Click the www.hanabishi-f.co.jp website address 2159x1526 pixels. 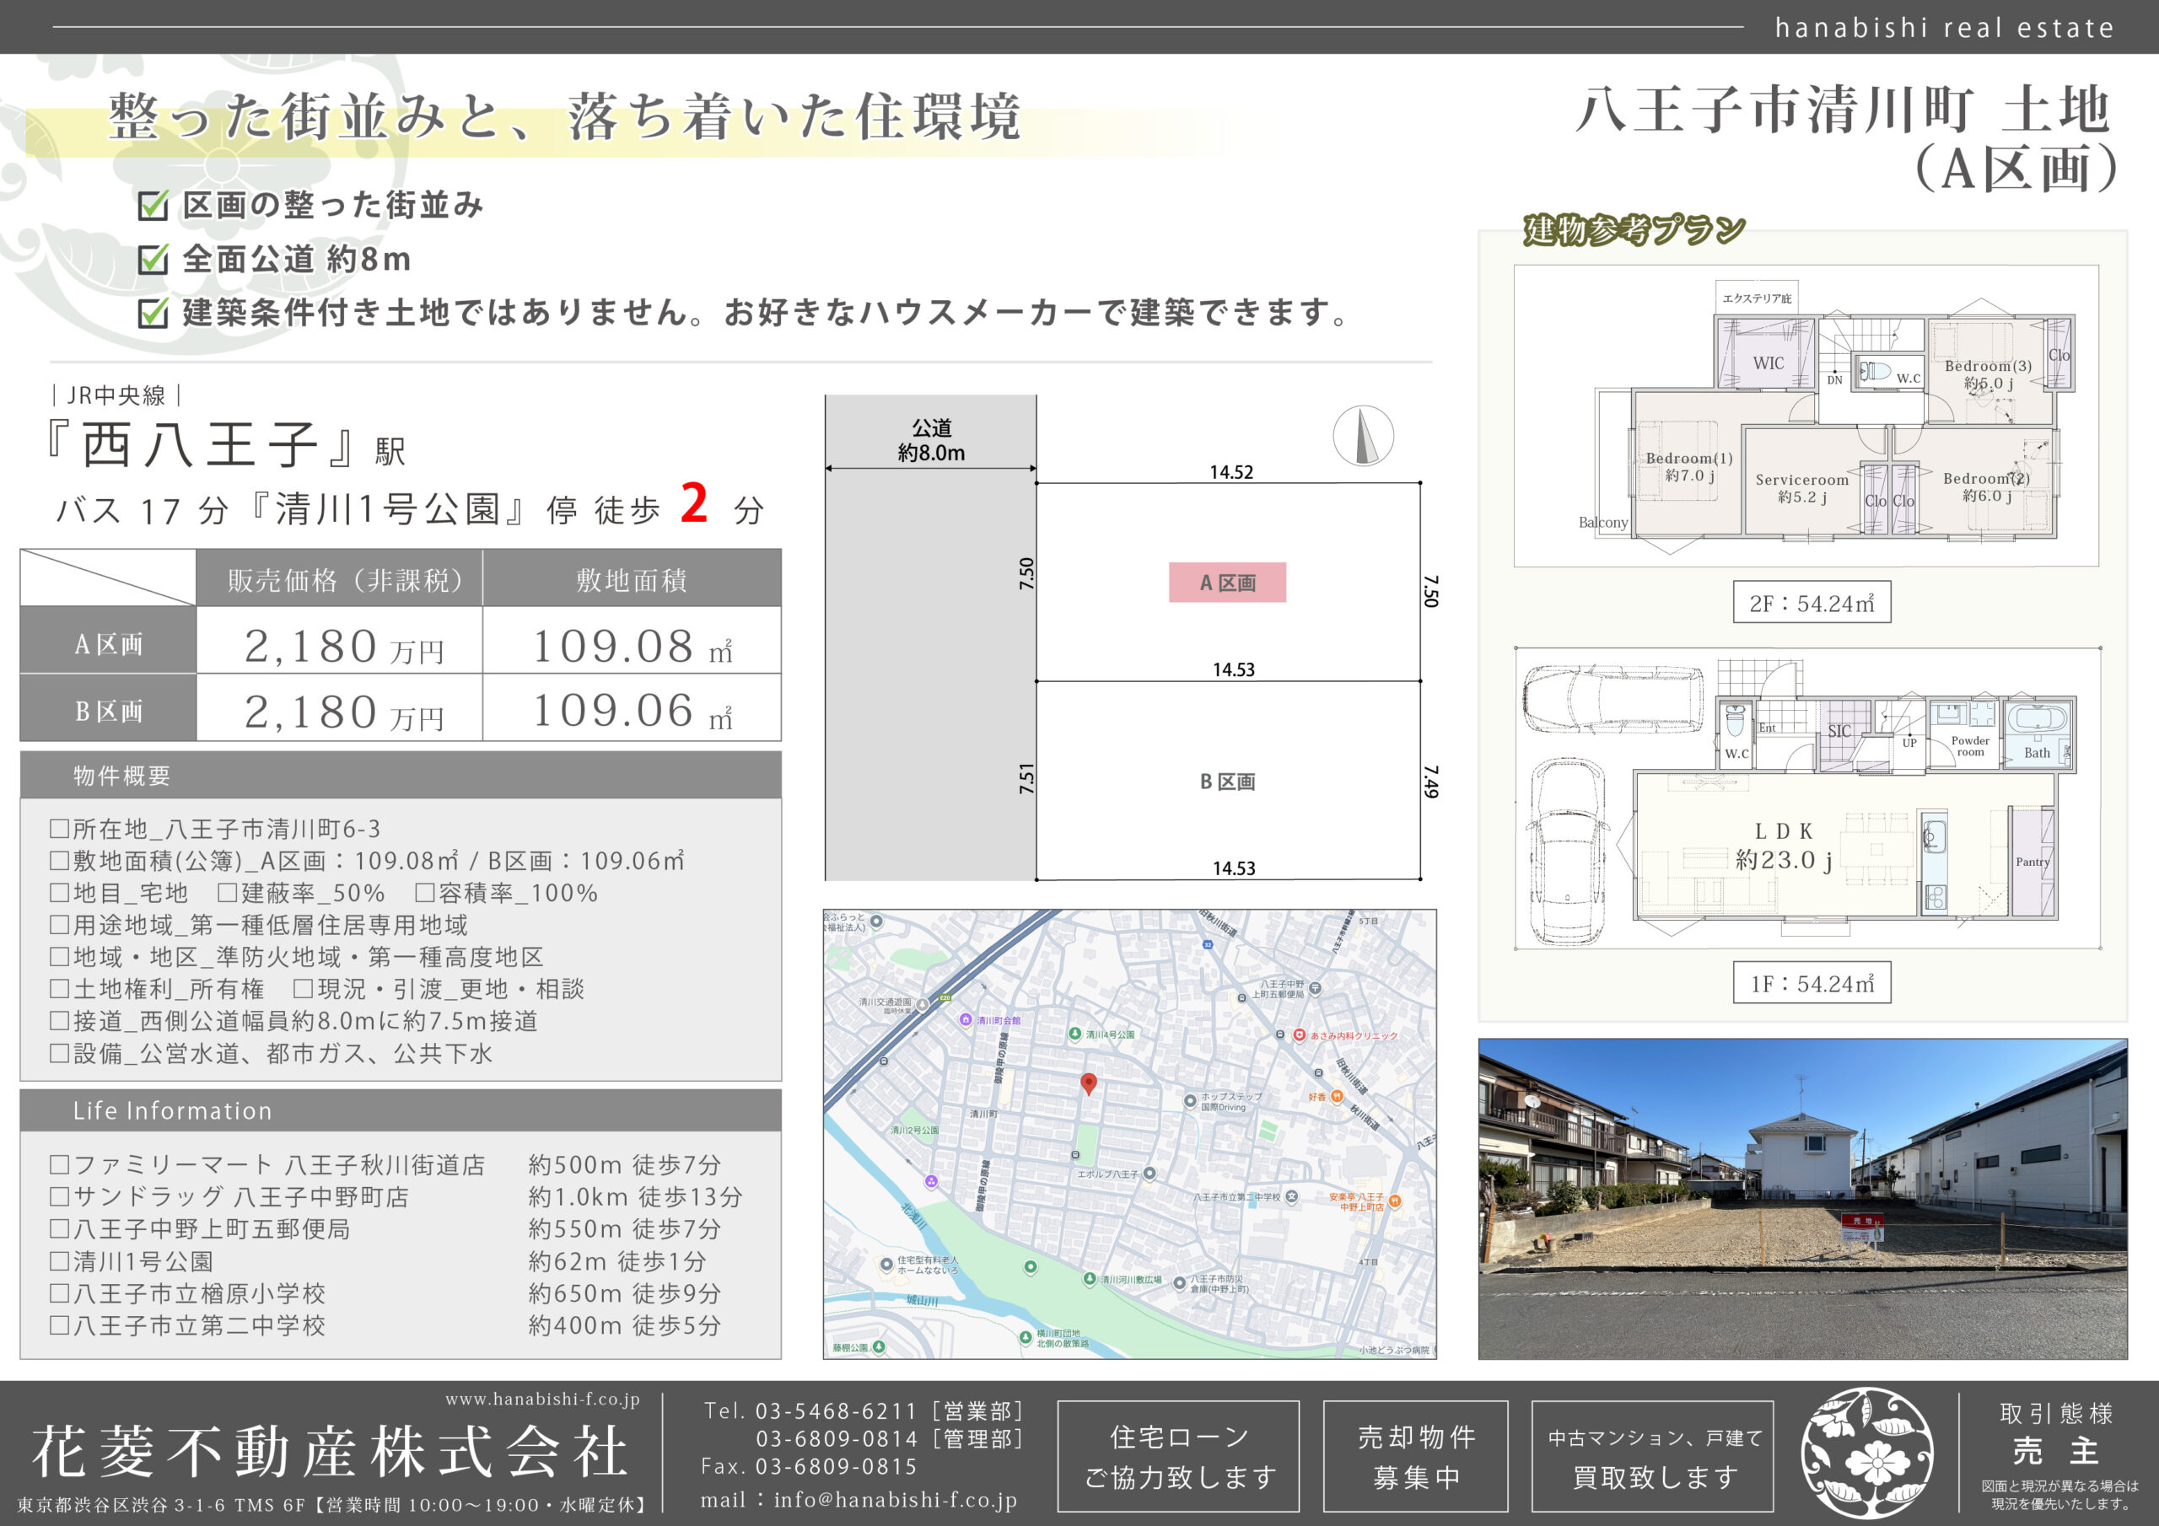tap(542, 1399)
